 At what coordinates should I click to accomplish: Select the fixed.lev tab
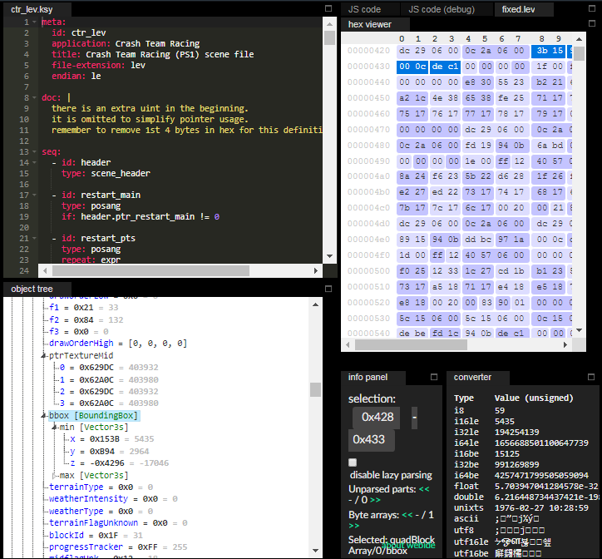point(518,9)
